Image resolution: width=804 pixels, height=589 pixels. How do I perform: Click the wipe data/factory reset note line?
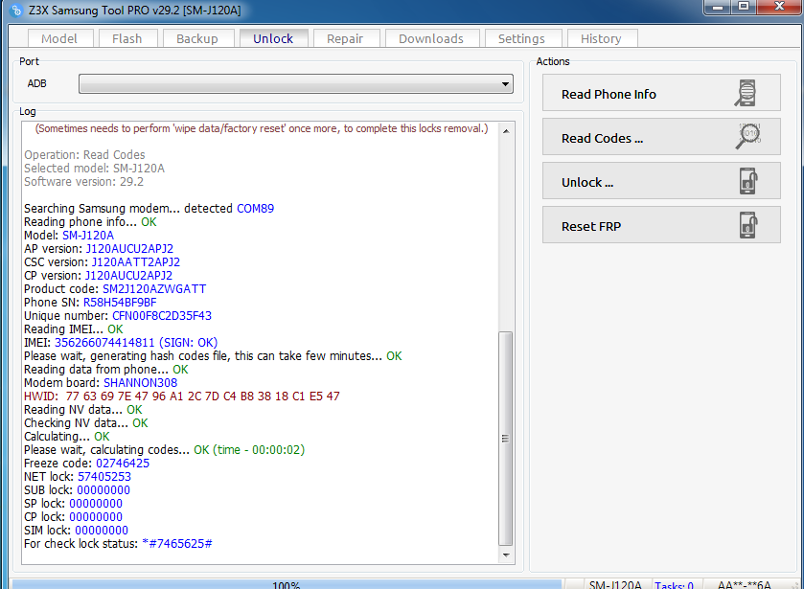pyautogui.click(x=262, y=128)
